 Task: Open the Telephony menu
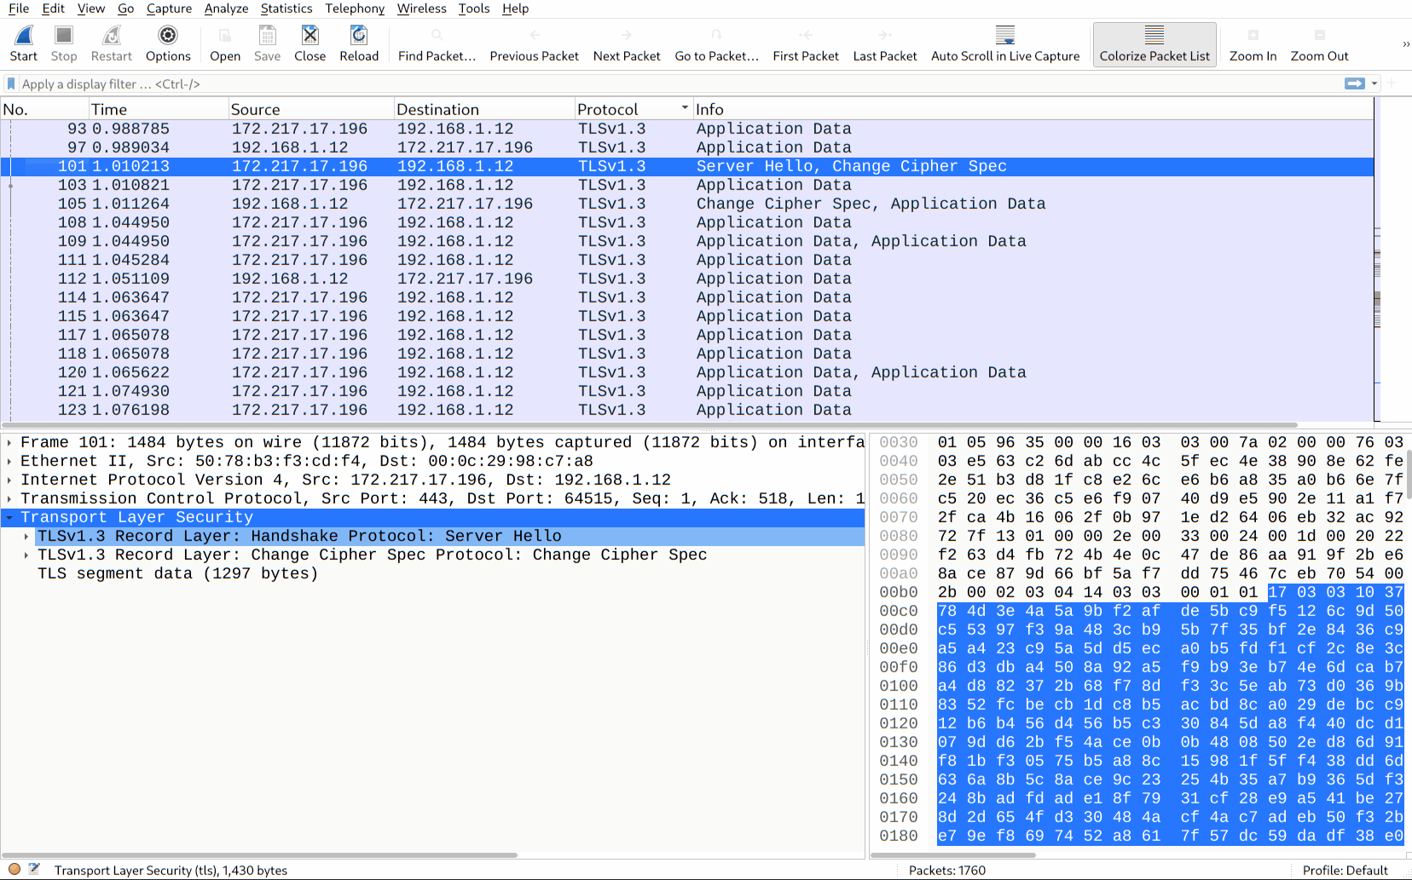click(355, 9)
